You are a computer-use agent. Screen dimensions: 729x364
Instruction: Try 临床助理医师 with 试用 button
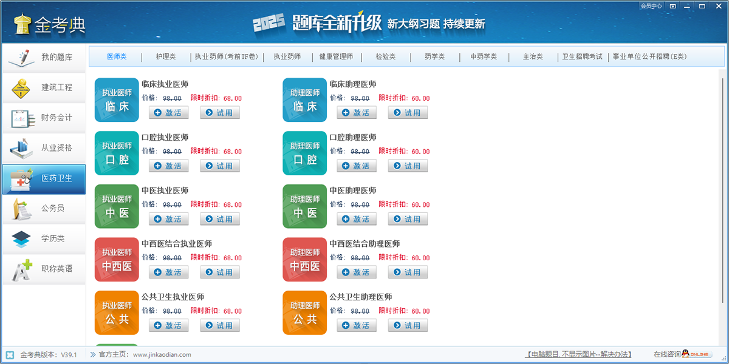[408, 113]
